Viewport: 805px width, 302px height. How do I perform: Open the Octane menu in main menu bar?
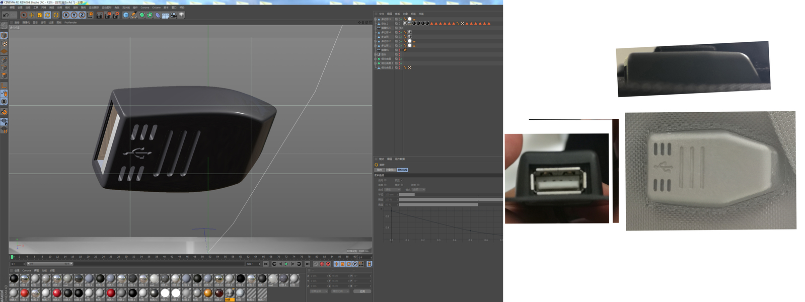coord(156,8)
